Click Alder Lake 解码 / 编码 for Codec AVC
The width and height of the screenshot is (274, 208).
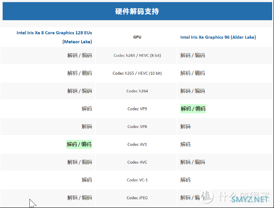[x=193, y=162]
